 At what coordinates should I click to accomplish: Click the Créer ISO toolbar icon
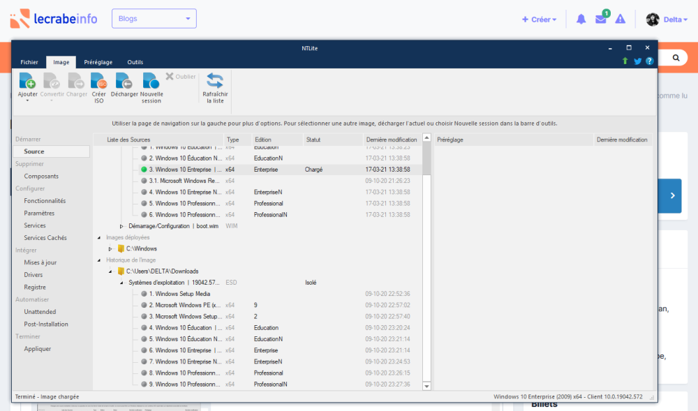(98, 82)
